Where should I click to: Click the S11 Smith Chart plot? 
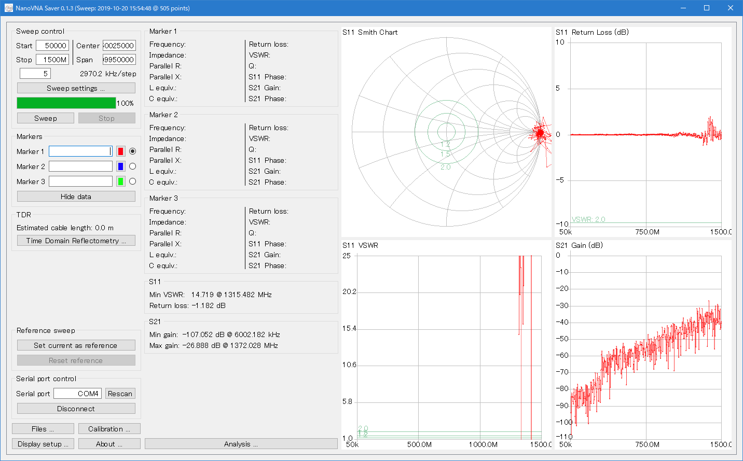(x=446, y=132)
